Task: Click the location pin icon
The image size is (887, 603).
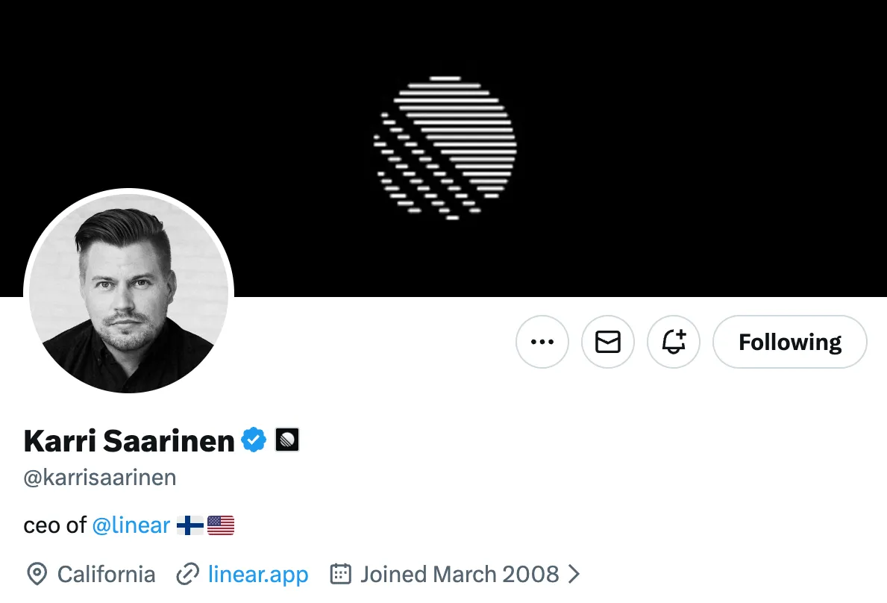Action: (36, 575)
